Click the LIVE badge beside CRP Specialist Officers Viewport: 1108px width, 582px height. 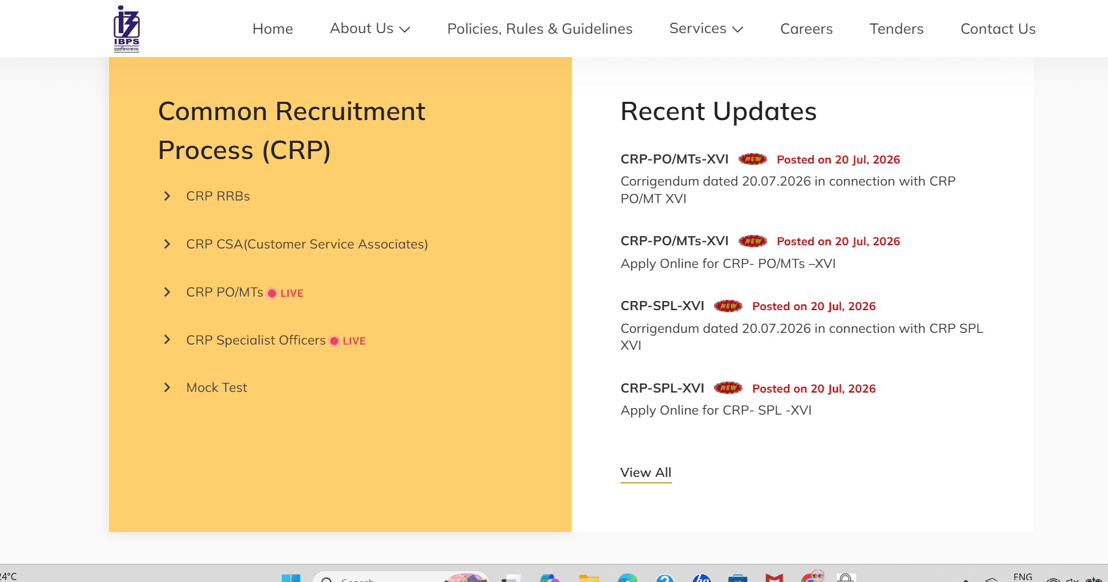348,341
